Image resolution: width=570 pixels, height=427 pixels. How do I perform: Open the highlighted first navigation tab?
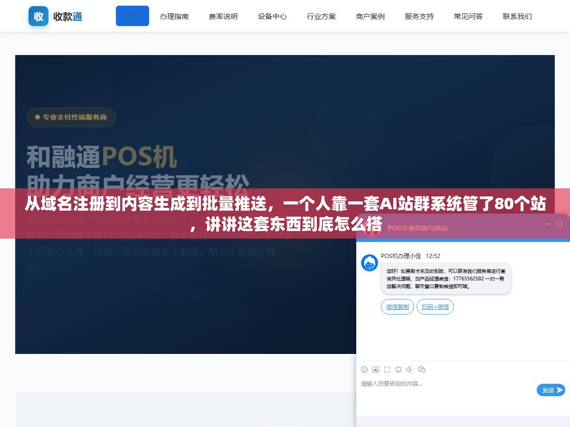[133, 16]
